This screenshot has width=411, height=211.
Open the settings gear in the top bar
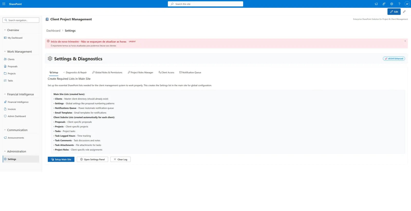391,4
